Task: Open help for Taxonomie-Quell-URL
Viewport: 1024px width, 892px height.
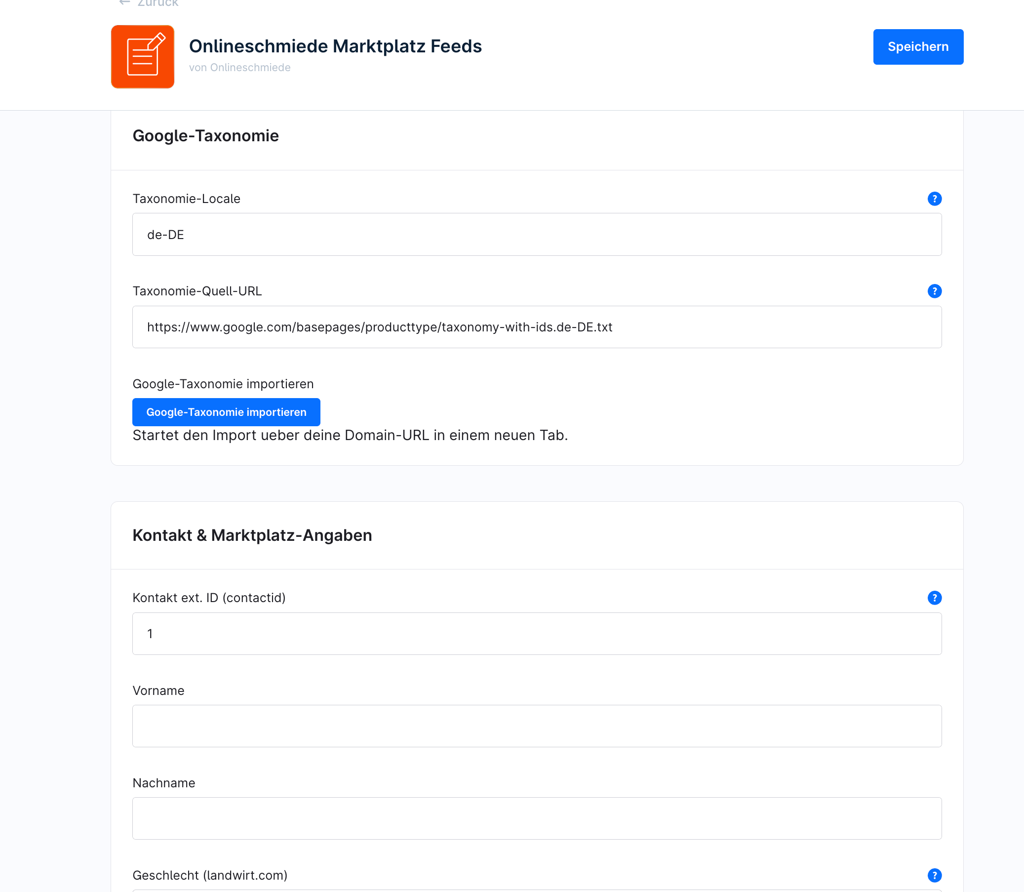Action: pos(935,291)
